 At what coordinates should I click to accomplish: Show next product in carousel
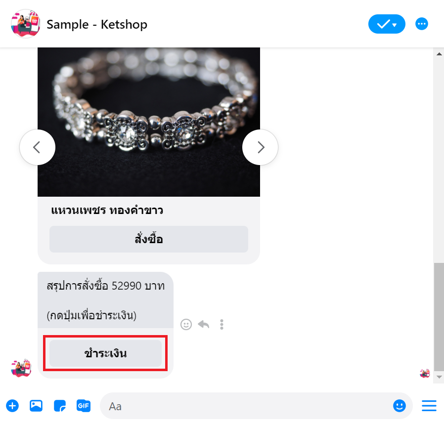[260, 147]
